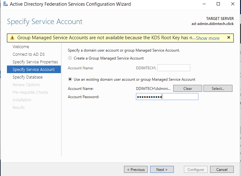Click the DDIMTECH\ account name text box
241x176 pixels.
(x=174, y=68)
